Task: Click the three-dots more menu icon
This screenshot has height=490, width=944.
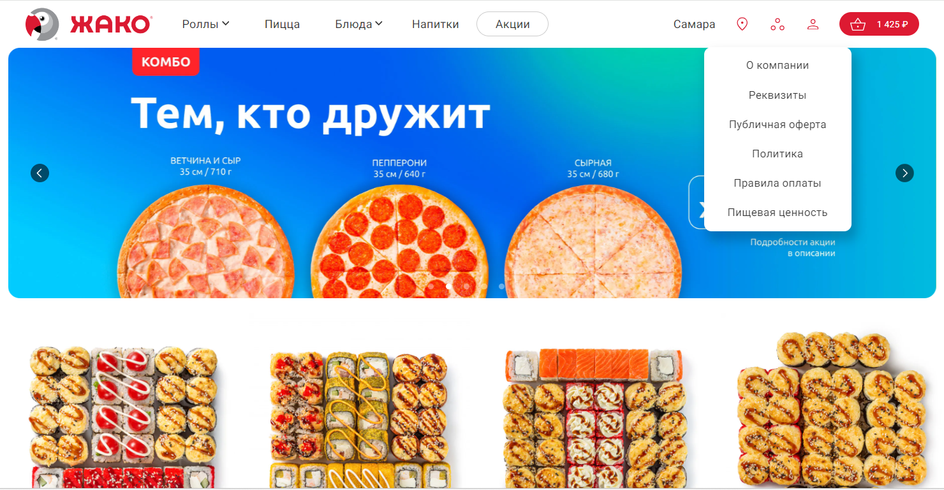Action: click(x=777, y=24)
